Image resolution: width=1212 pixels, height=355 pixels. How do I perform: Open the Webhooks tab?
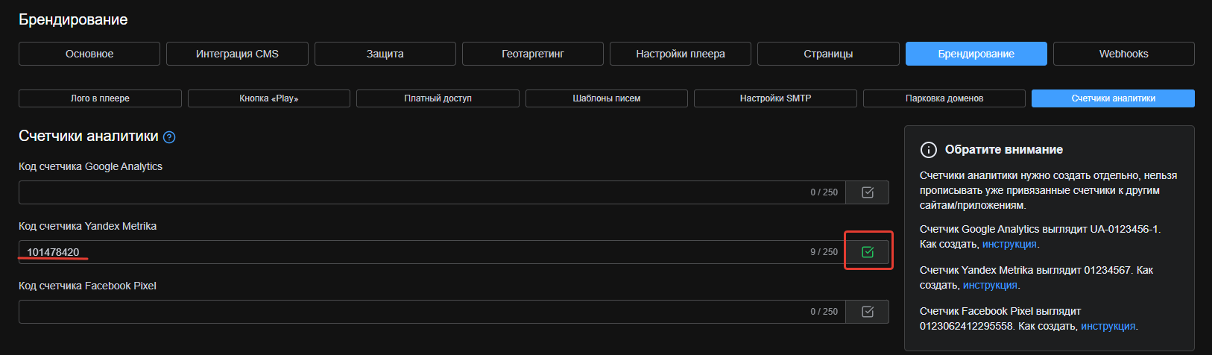(x=1124, y=54)
